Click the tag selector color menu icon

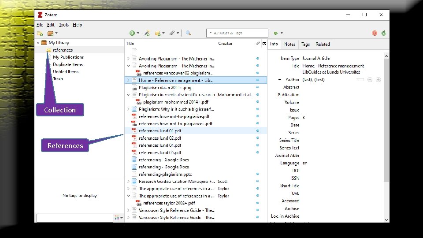[119, 217]
